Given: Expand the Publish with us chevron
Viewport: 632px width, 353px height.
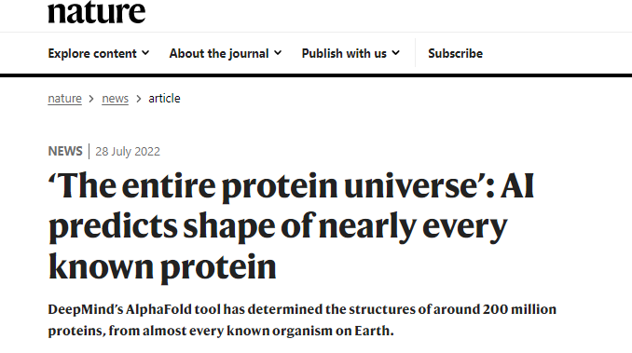Looking at the screenshot, I should [x=396, y=53].
